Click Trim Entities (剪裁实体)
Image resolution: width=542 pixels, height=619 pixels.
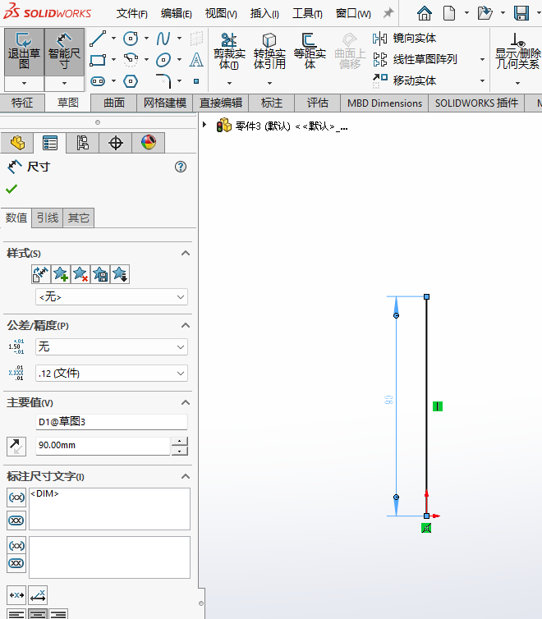[229, 52]
